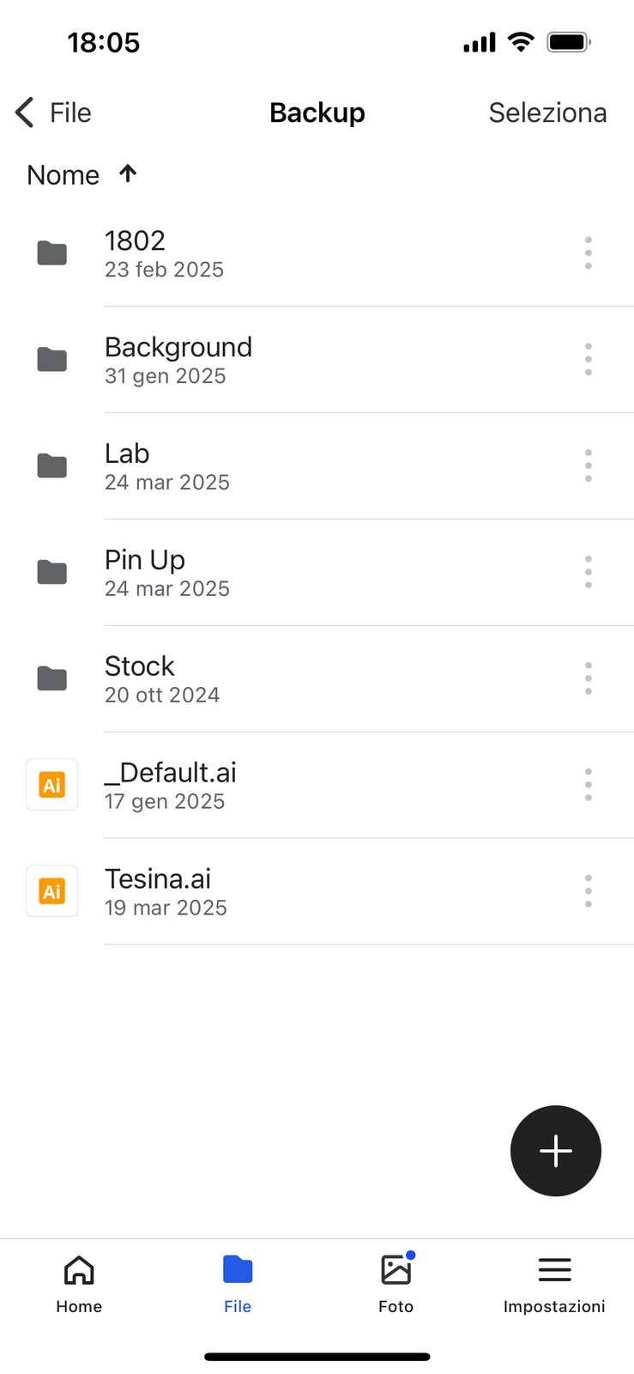Screen dimensions: 634x1374
Task: Open more options for Pin Up folder
Action: coord(589,572)
